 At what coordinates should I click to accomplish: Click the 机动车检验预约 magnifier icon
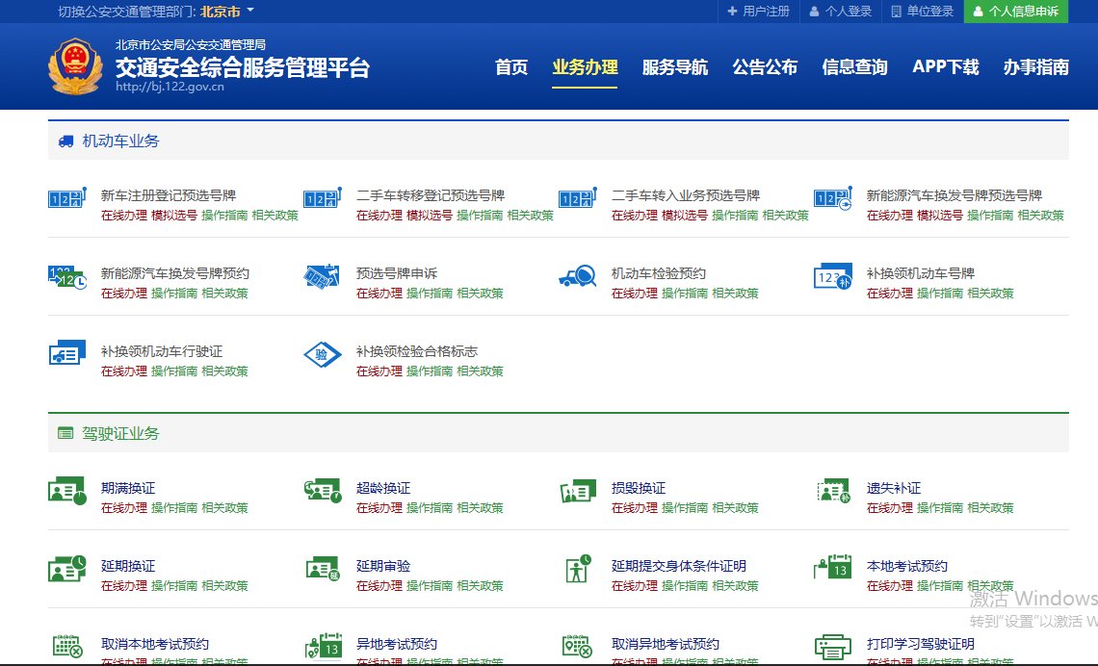pos(577,276)
